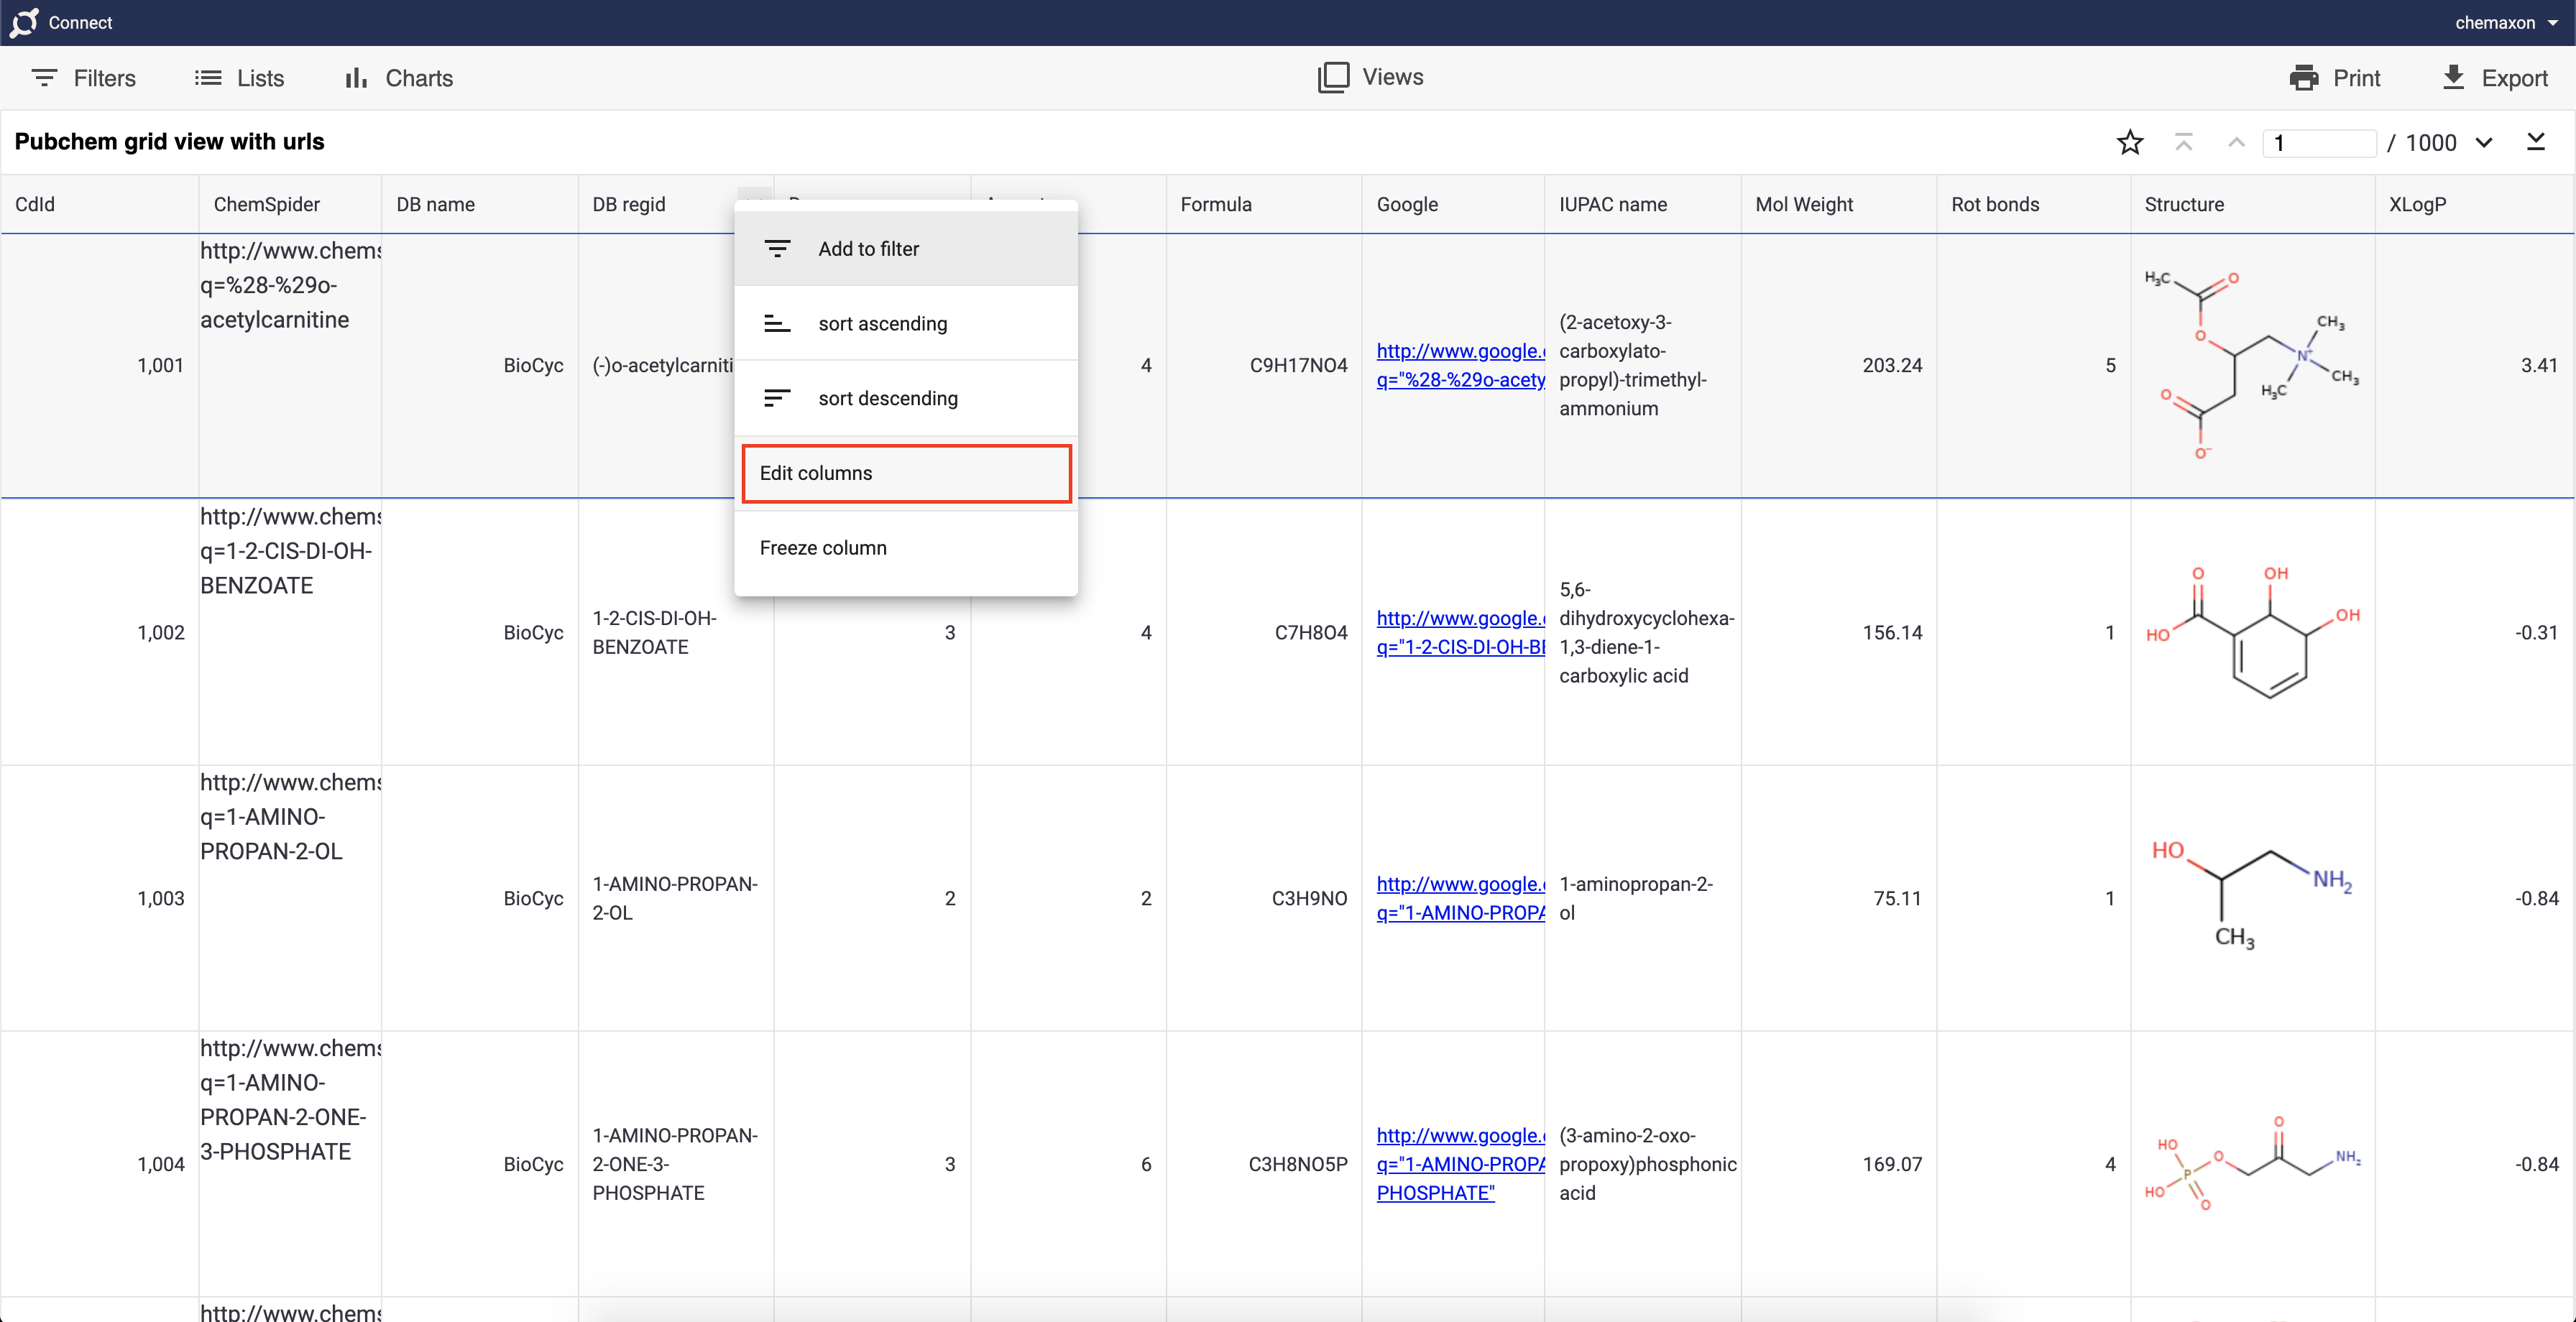The width and height of the screenshot is (2576, 1322).
Task: Go to previous record arrow
Action: tap(2236, 142)
